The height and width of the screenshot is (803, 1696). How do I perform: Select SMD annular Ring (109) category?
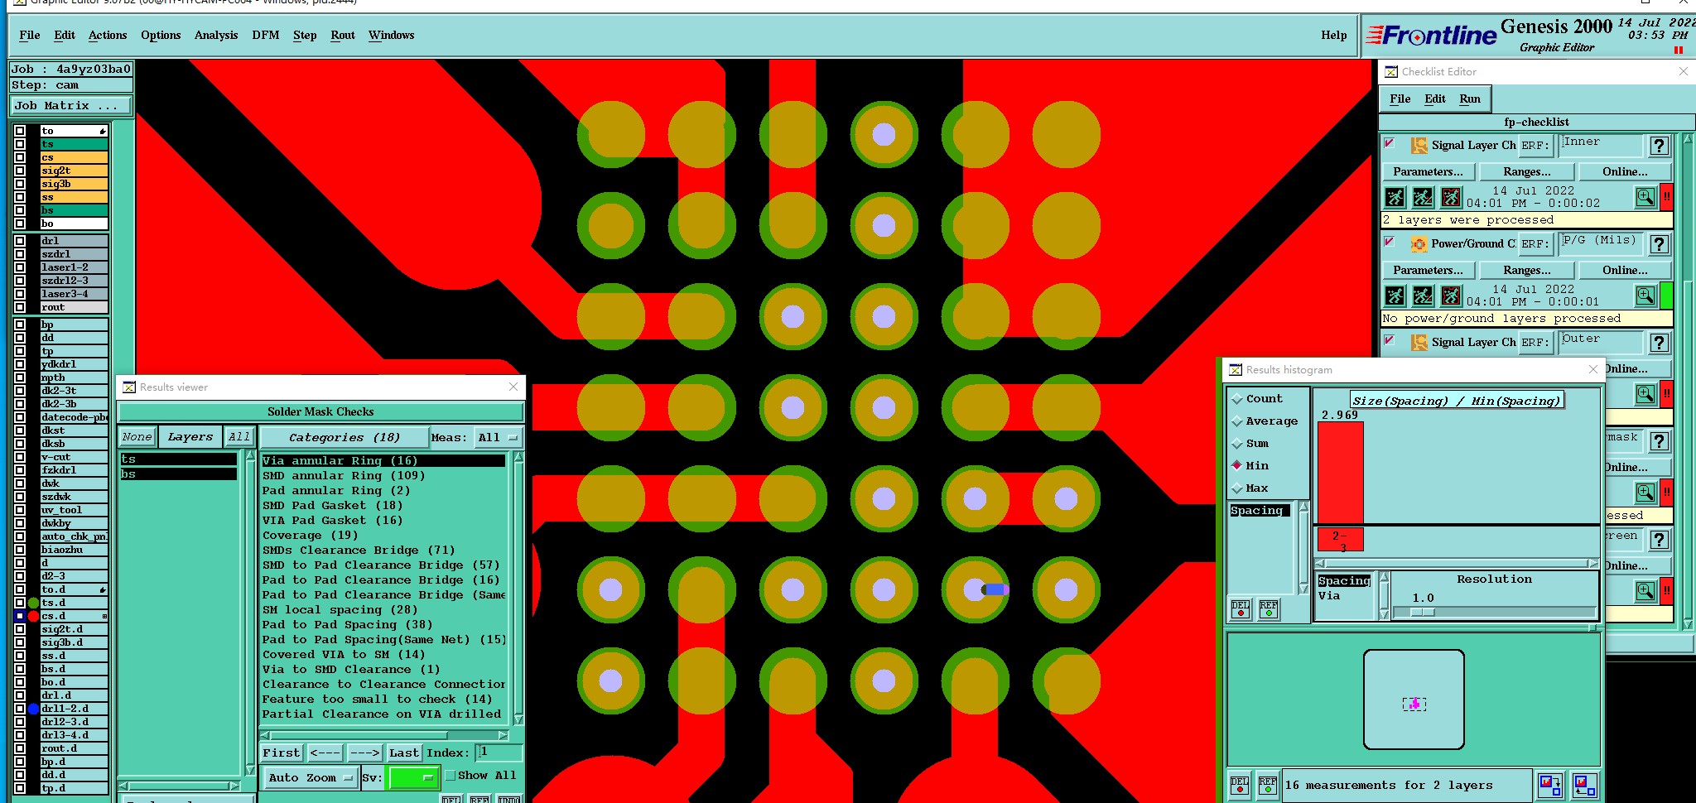(x=383, y=476)
